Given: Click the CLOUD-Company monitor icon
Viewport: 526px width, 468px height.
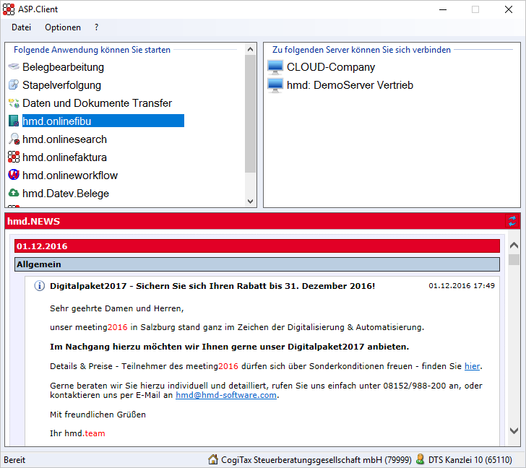Looking at the screenshot, I should 275,67.
